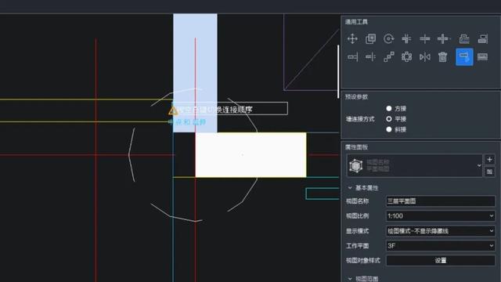The image size is (501, 282).
Task: Select the Rotate tool icon
Action: (x=388, y=39)
